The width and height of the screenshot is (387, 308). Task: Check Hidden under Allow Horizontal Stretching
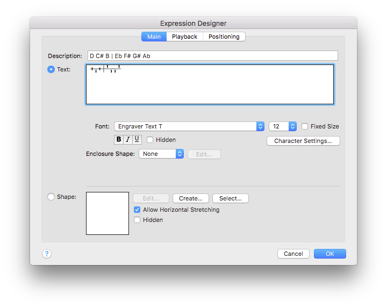click(137, 220)
